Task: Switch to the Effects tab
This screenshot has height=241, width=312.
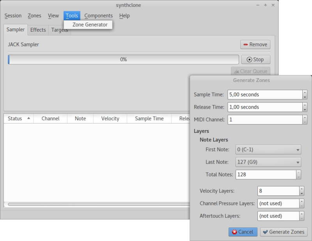Action: (38, 30)
